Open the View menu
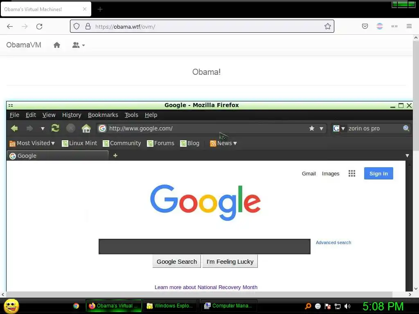The width and height of the screenshot is (419, 314). [x=49, y=115]
